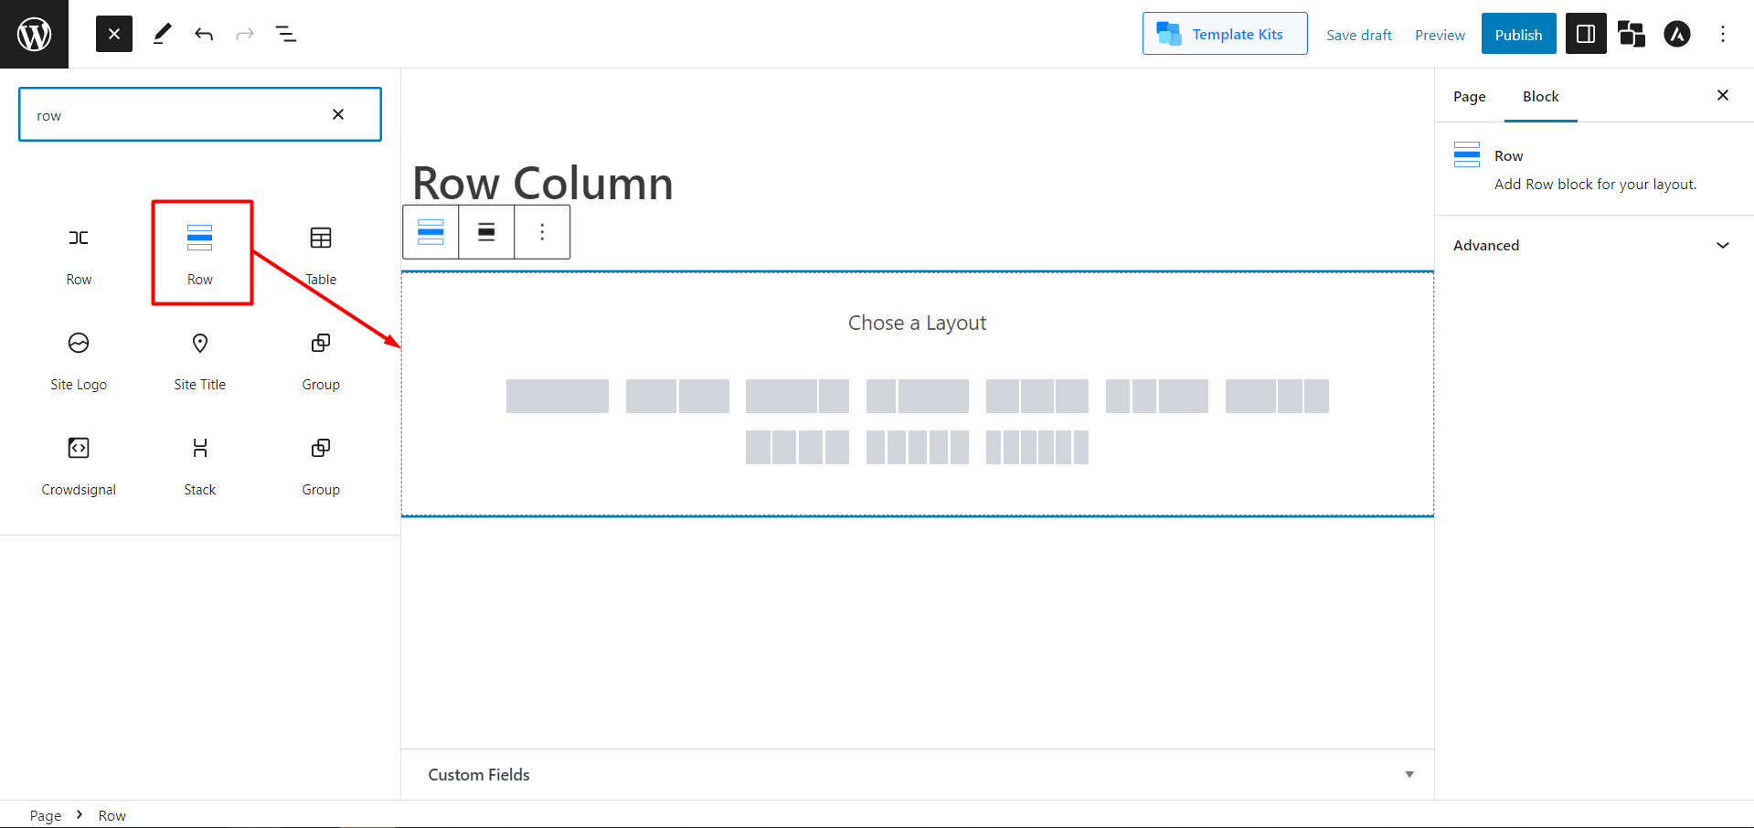Open block toolbar options menu
This screenshot has width=1754, height=828.
click(x=542, y=232)
